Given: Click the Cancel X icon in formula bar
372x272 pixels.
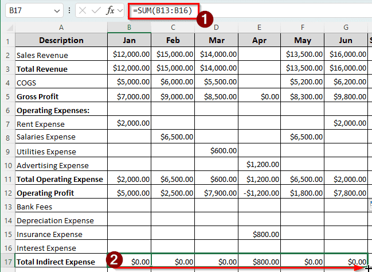Looking at the screenshot, I should point(83,10).
